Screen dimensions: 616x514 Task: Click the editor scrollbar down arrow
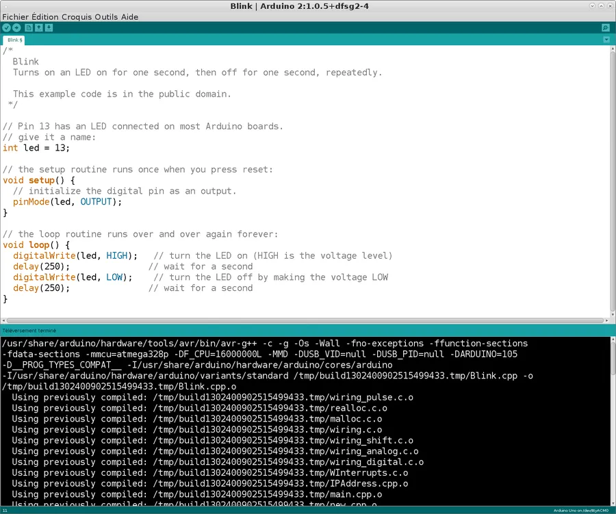(613, 314)
